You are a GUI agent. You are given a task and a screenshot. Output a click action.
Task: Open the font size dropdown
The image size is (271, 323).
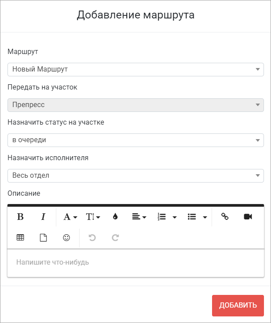[x=93, y=217]
